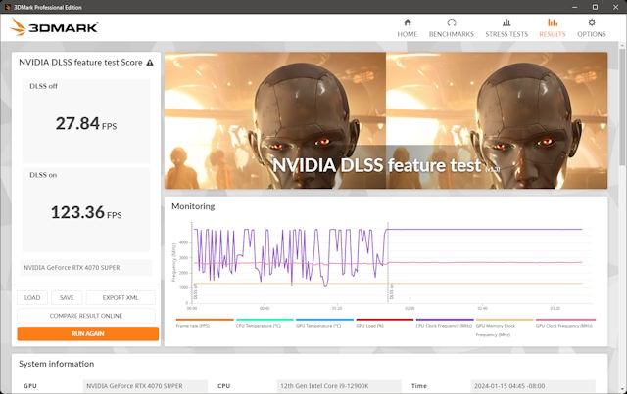Toggle Frame rate (FPS) legend item

(x=205, y=323)
